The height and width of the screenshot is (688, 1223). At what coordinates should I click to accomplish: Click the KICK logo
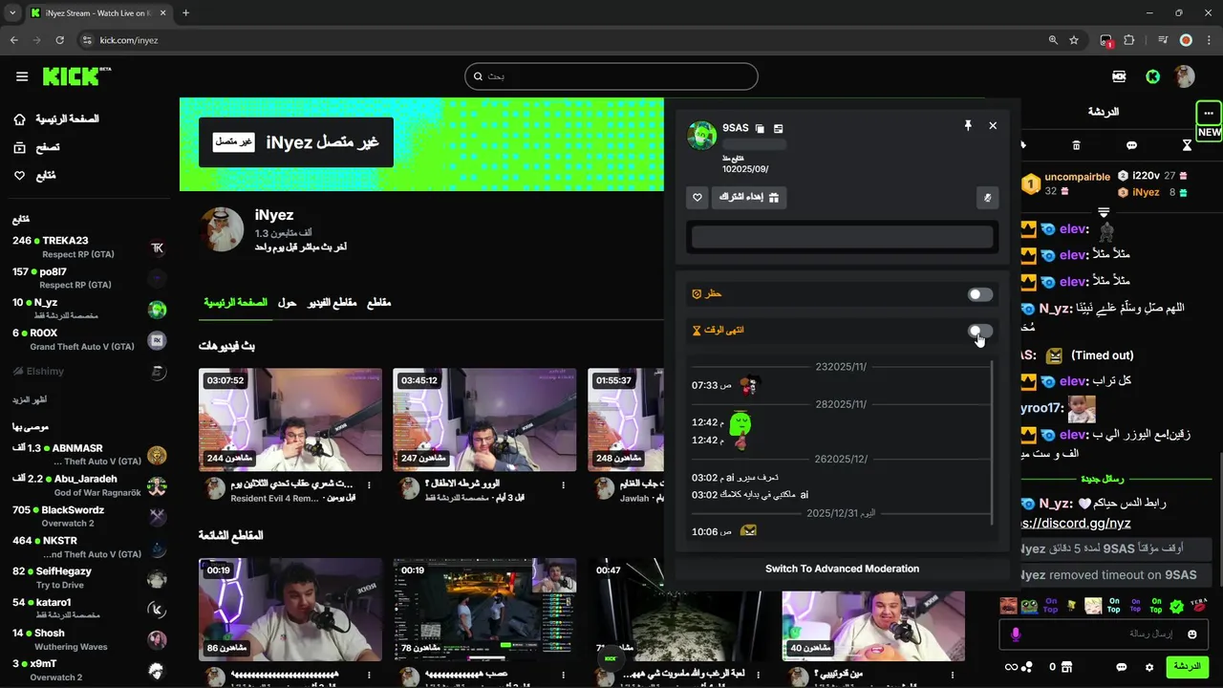[x=76, y=75]
